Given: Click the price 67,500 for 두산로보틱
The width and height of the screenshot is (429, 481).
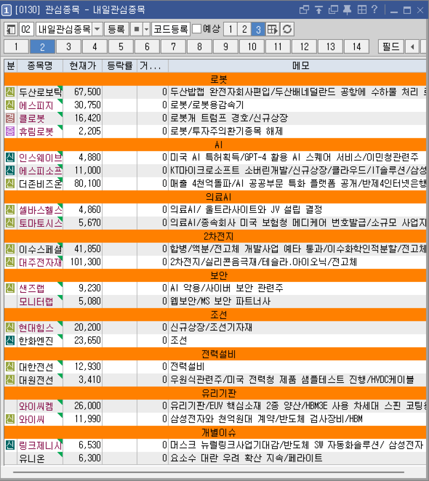Looking at the screenshot, I should [x=88, y=92].
